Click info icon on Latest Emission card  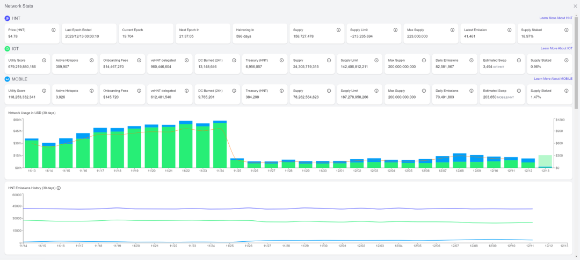(509, 30)
